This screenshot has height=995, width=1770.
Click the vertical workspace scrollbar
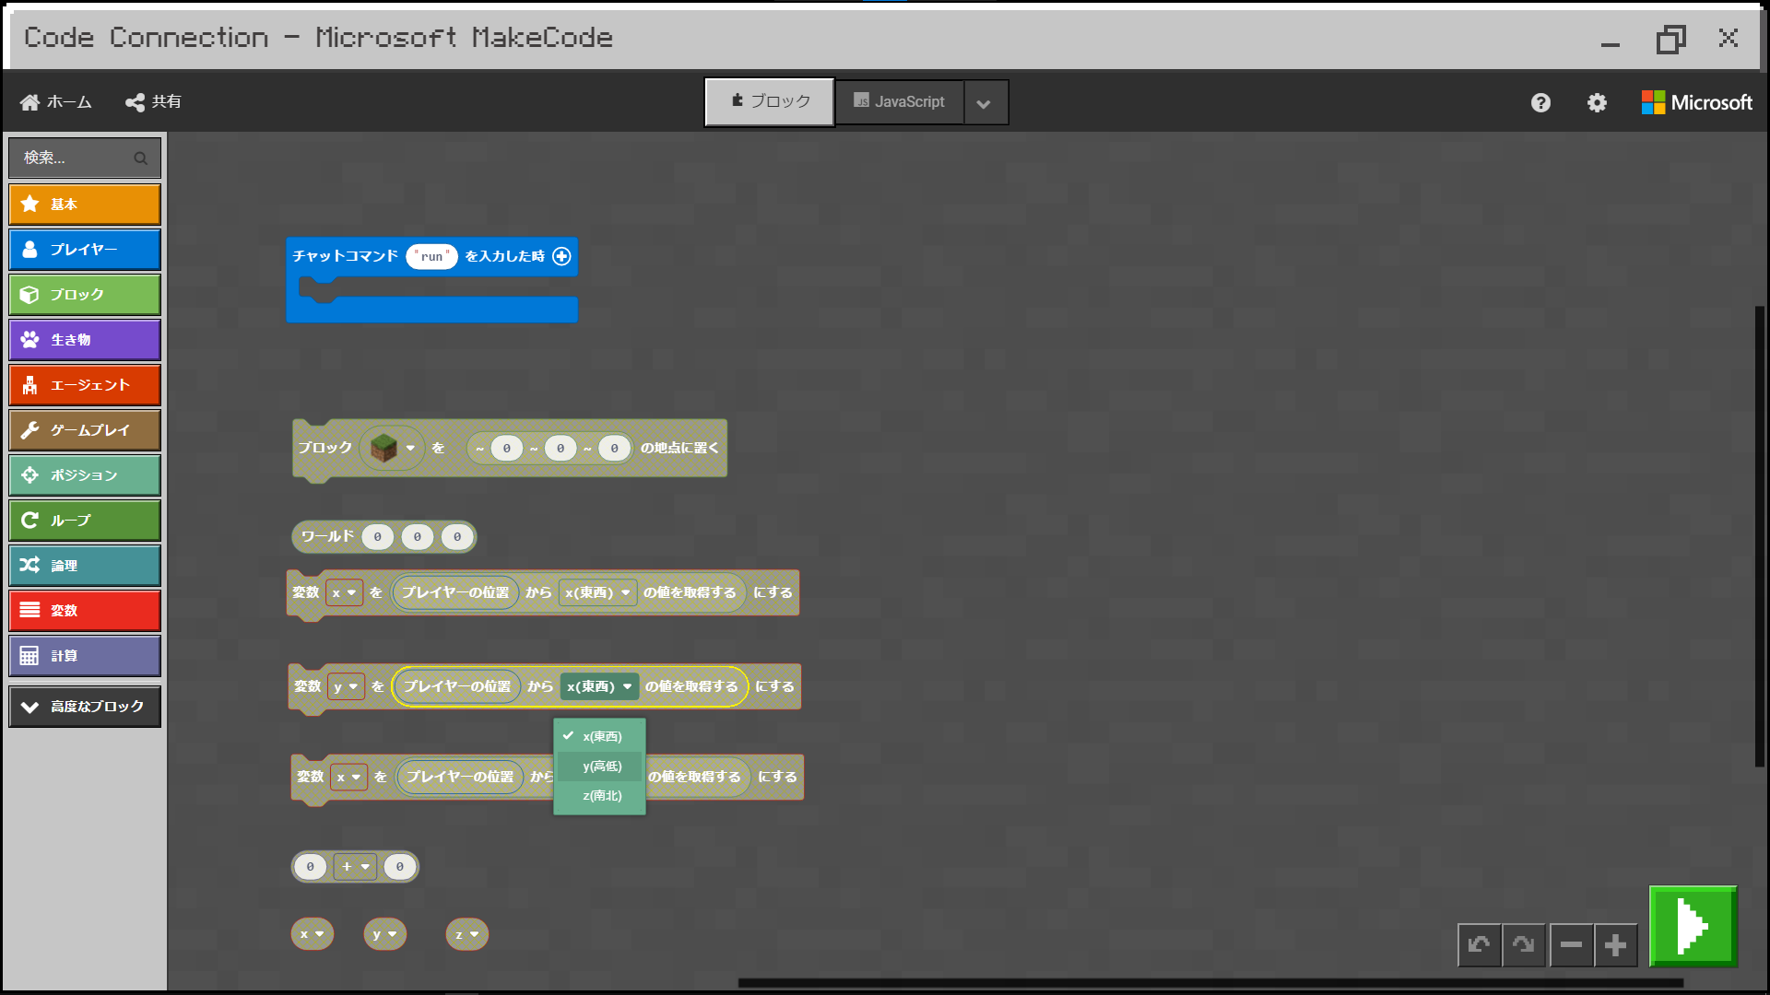(x=1759, y=536)
